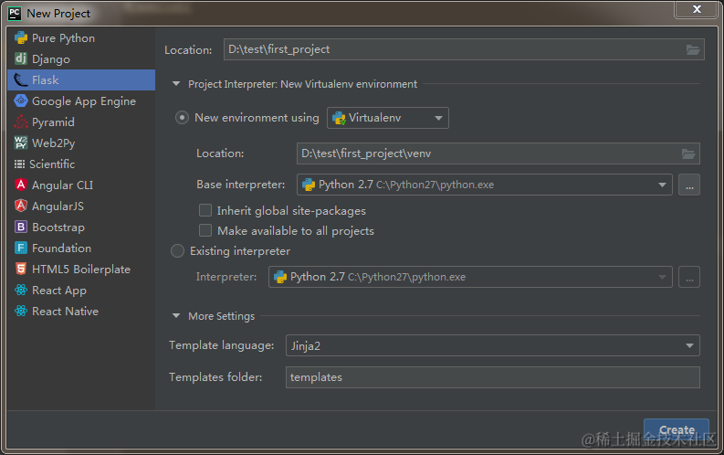This screenshot has height=455, width=724.
Task: Collapse the Project Interpreter section
Action: pyautogui.click(x=176, y=84)
